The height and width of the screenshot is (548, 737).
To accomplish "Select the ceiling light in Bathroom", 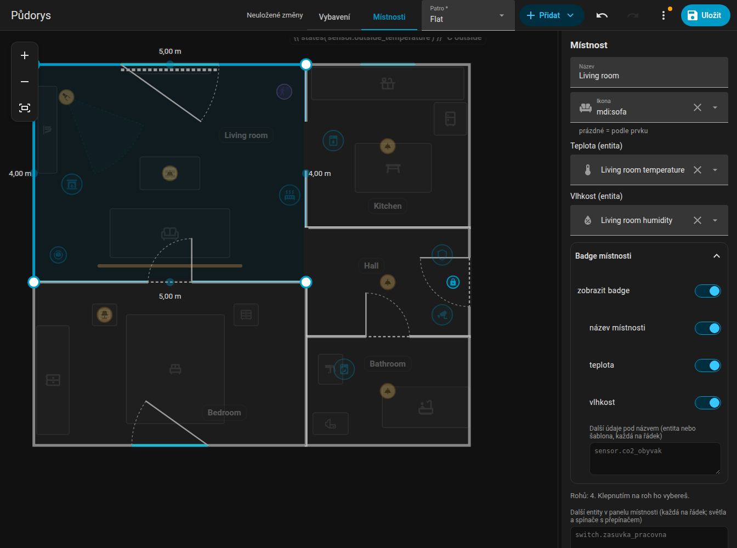I will pyautogui.click(x=388, y=391).
